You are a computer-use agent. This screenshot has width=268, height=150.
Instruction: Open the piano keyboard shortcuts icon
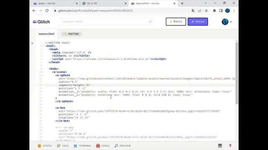pyautogui.click(x=220, y=145)
